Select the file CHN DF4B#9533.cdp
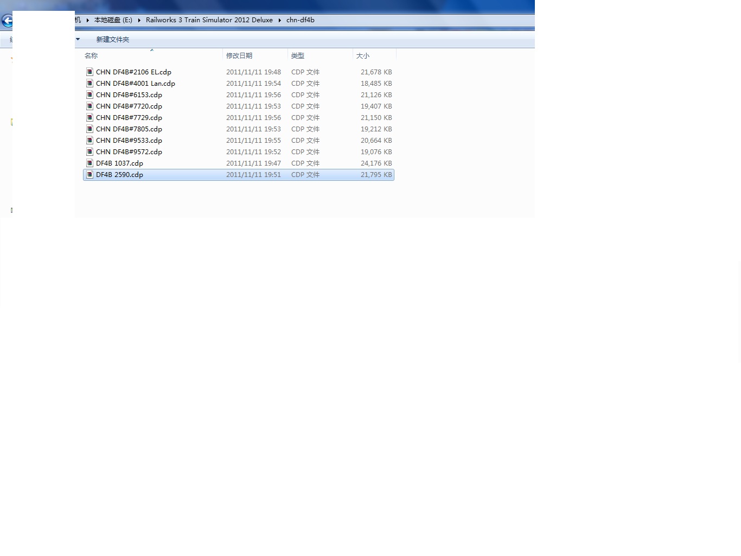This screenshot has width=741, height=556. tap(129, 140)
